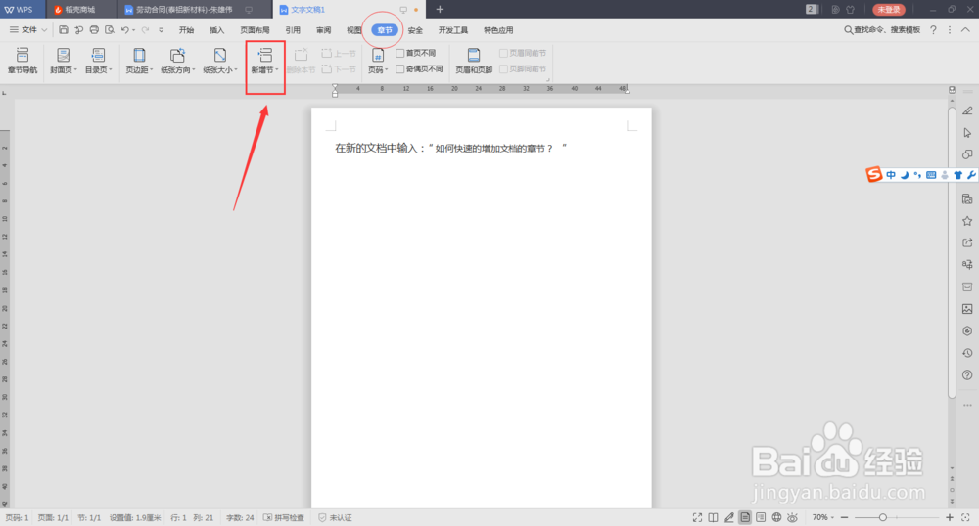The image size is (979, 526).
Task: Open the 安全 ribbon tab
Action: [415, 30]
